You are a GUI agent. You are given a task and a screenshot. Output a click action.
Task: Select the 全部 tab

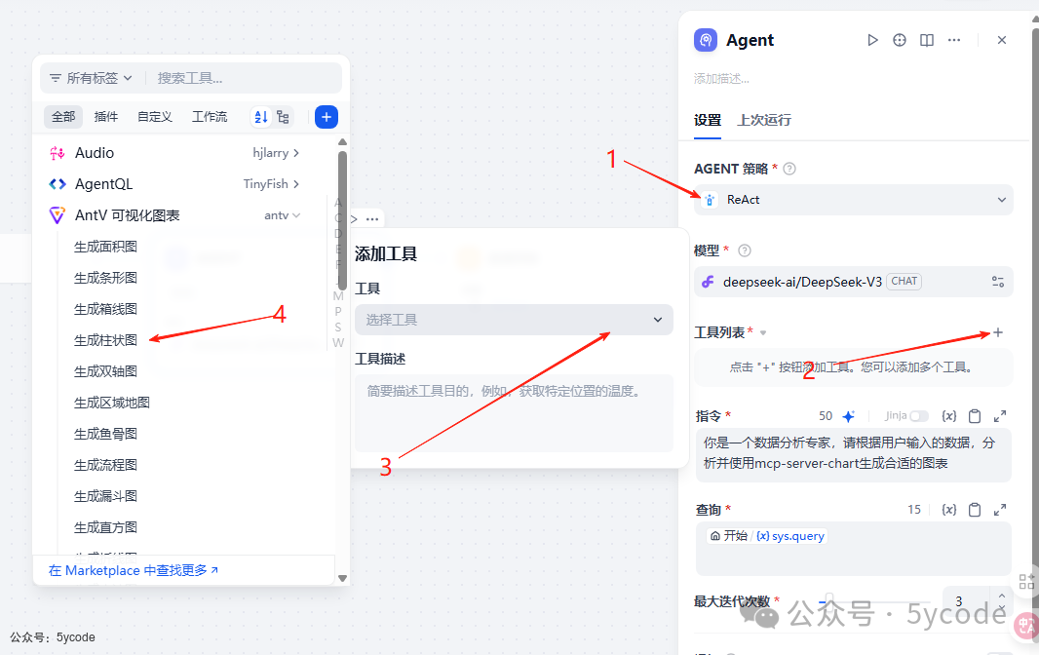[x=63, y=117]
